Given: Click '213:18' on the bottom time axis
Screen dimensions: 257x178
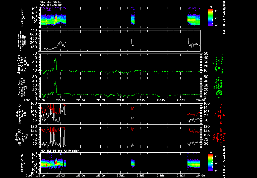Looking at the screenshot, I should pos(161,175).
